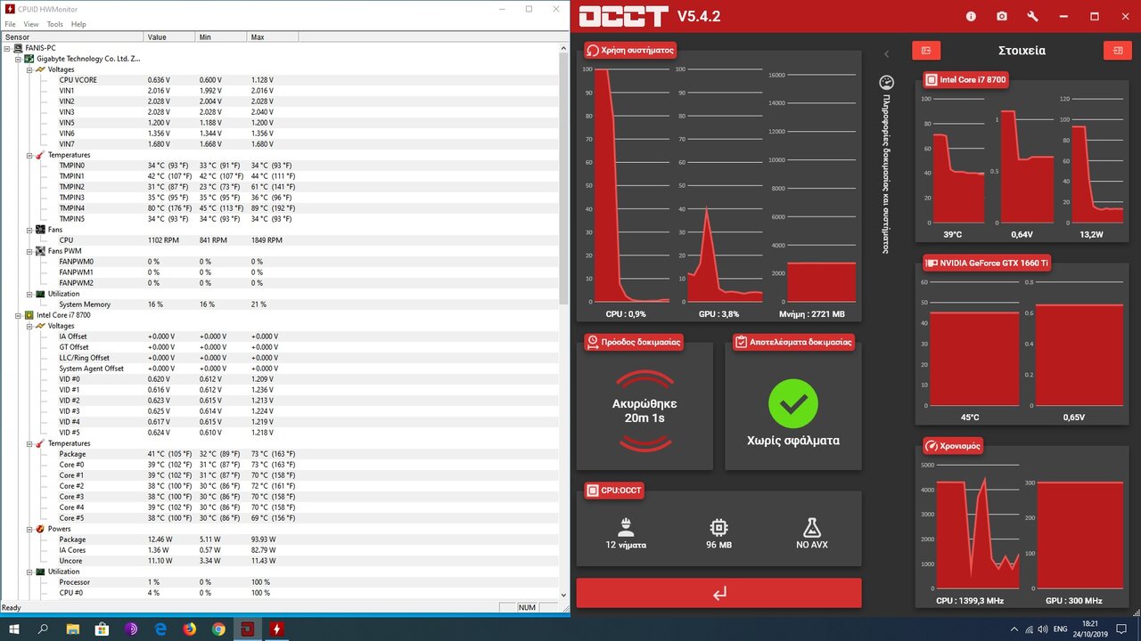This screenshot has height=641, width=1141.
Task: Open the View menu in HWMonitor
Action: coord(31,24)
